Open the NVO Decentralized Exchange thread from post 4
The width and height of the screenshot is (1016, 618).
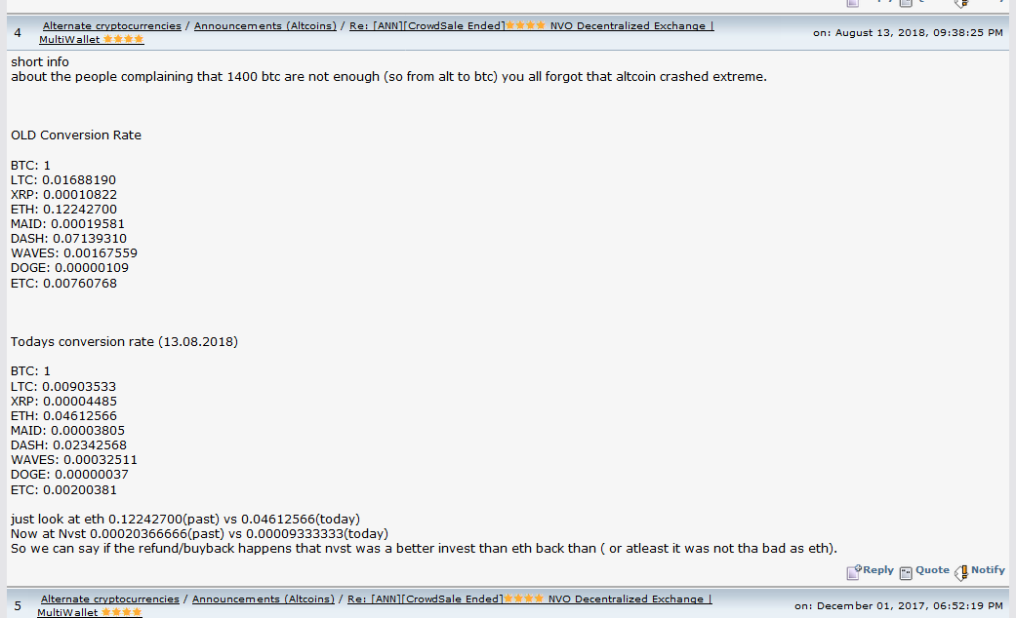pyautogui.click(x=531, y=26)
